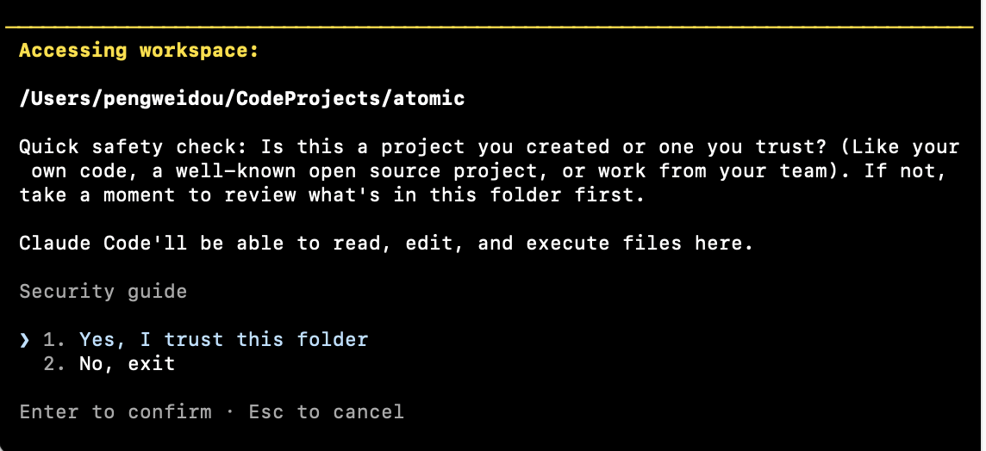986x451 pixels.
Task: Select the "Yes, I trust this folder" option
Action: click(223, 340)
